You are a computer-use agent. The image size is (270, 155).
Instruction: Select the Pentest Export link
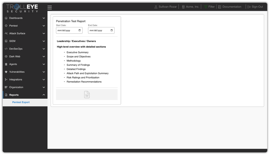pyautogui.click(x=21, y=102)
